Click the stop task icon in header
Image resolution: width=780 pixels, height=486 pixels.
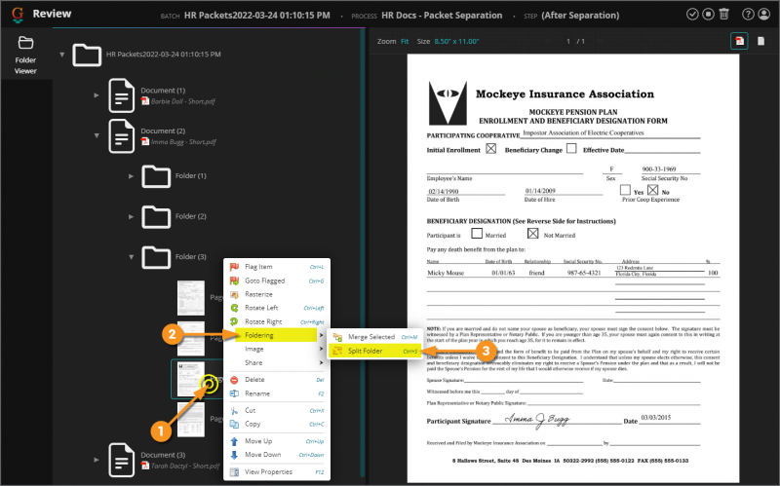tap(708, 15)
